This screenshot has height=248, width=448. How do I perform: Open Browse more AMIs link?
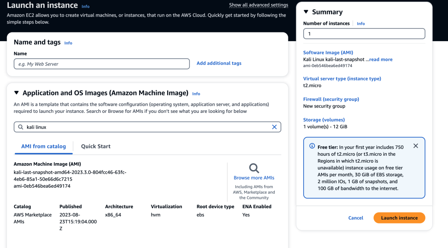click(254, 178)
